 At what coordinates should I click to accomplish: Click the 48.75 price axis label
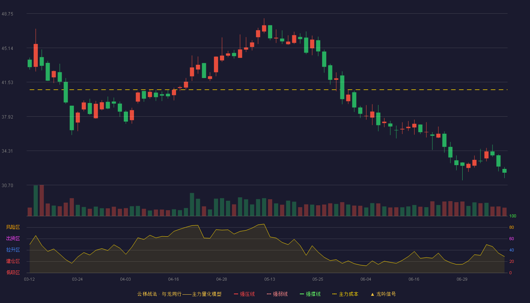pyautogui.click(x=8, y=14)
